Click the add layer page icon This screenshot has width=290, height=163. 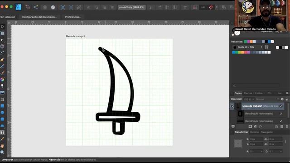click(x=276, y=126)
